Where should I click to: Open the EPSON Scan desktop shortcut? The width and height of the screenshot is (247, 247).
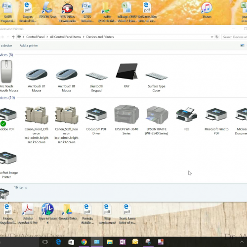coord(48,10)
